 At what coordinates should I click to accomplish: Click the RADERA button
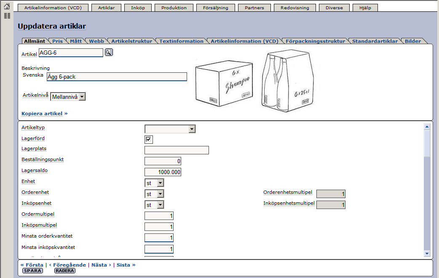coord(65,271)
